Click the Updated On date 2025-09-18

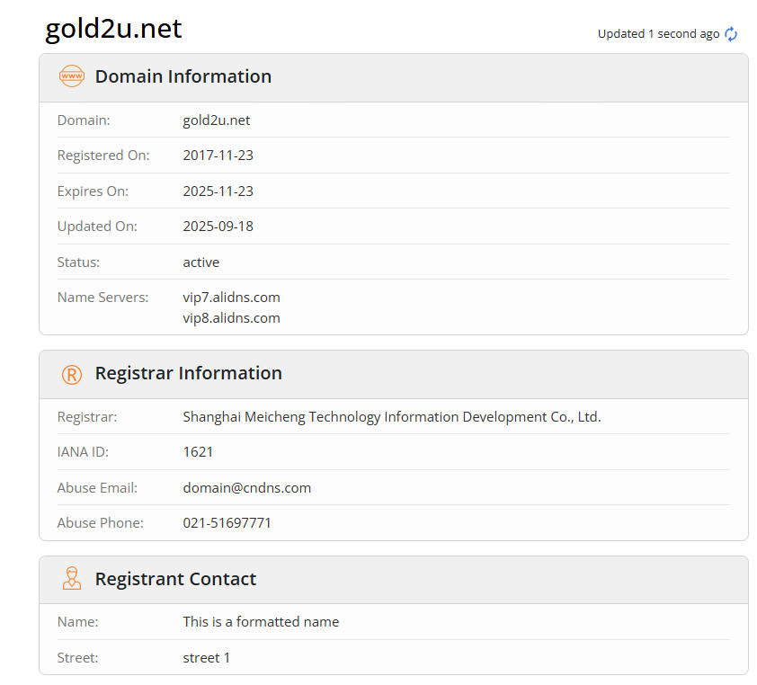click(218, 227)
